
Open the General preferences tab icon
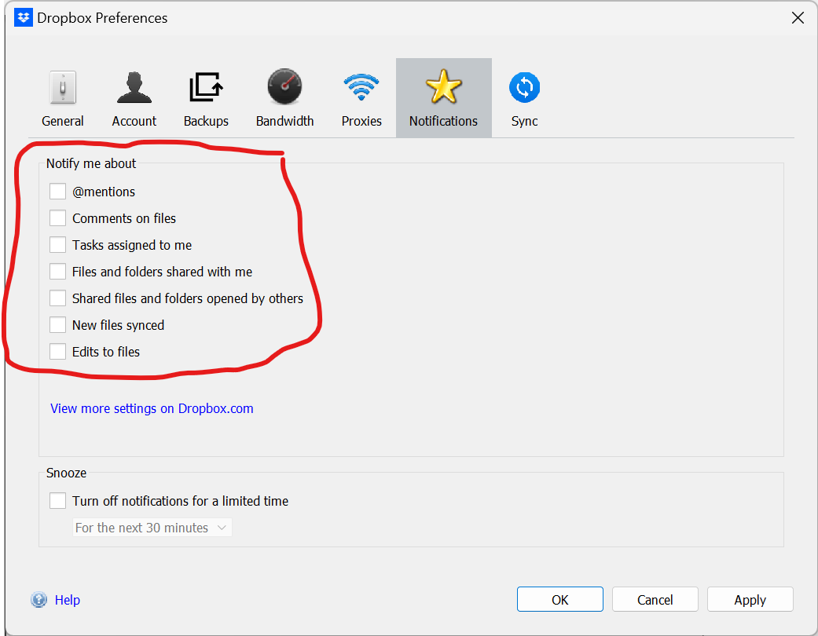point(63,87)
